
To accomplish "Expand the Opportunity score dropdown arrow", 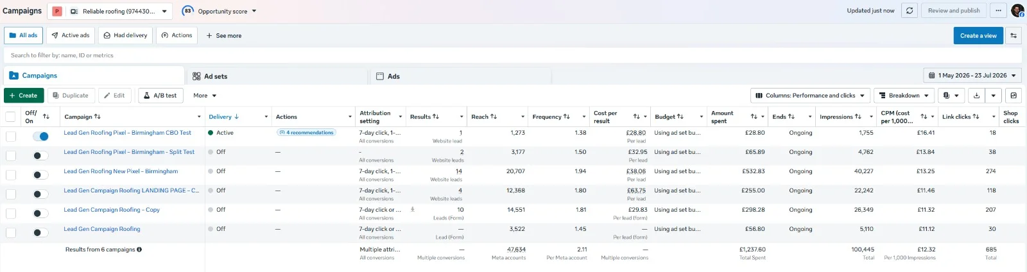I will pyautogui.click(x=254, y=11).
